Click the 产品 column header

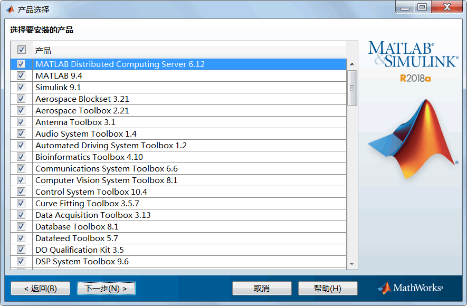tap(189, 50)
